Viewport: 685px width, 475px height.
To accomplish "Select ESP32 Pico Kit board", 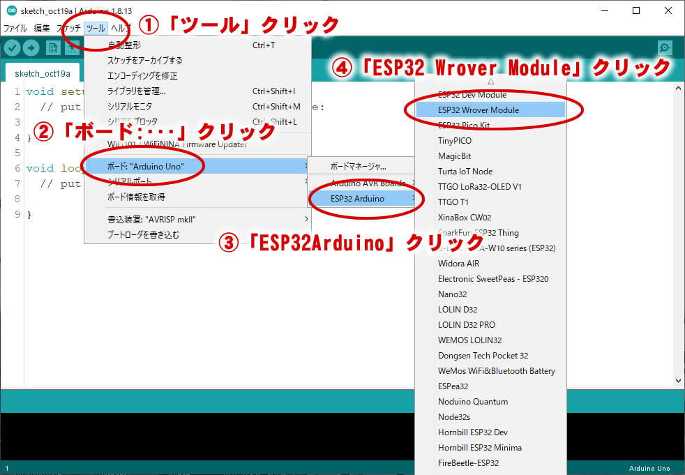I will [x=490, y=126].
